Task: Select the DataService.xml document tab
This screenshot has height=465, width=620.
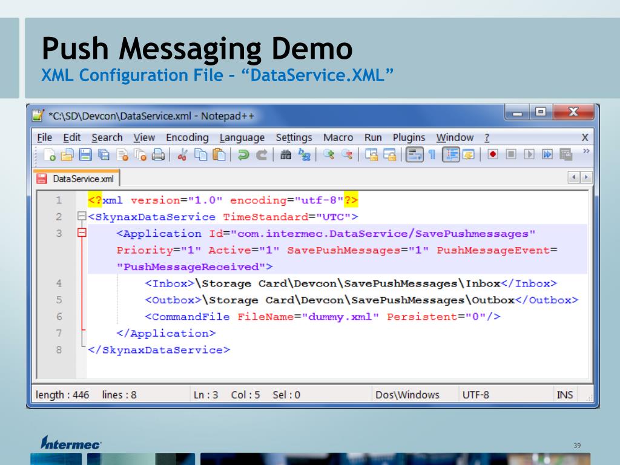Action: pyautogui.click(x=76, y=179)
